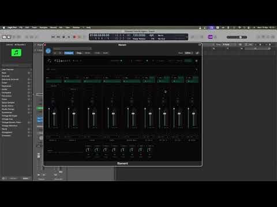This screenshot has width=277, height=207.
Task: Click Redo in the plug-in header
Action: click(106, 53)
